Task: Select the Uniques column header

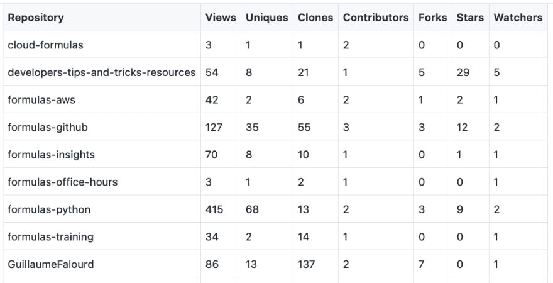Action: [266, 18]
